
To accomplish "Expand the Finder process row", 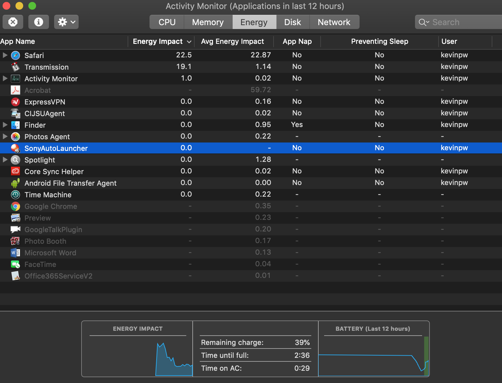I will 5,125.
